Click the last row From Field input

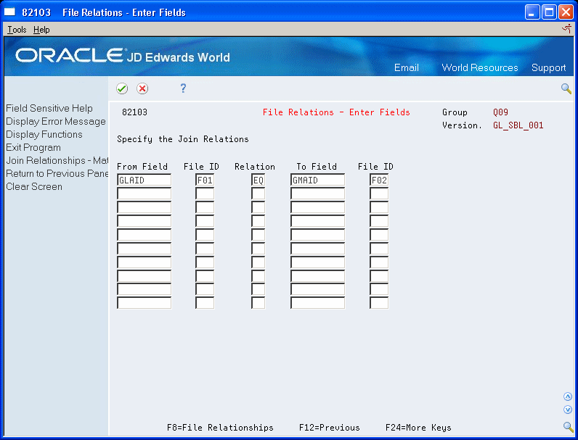144,303
